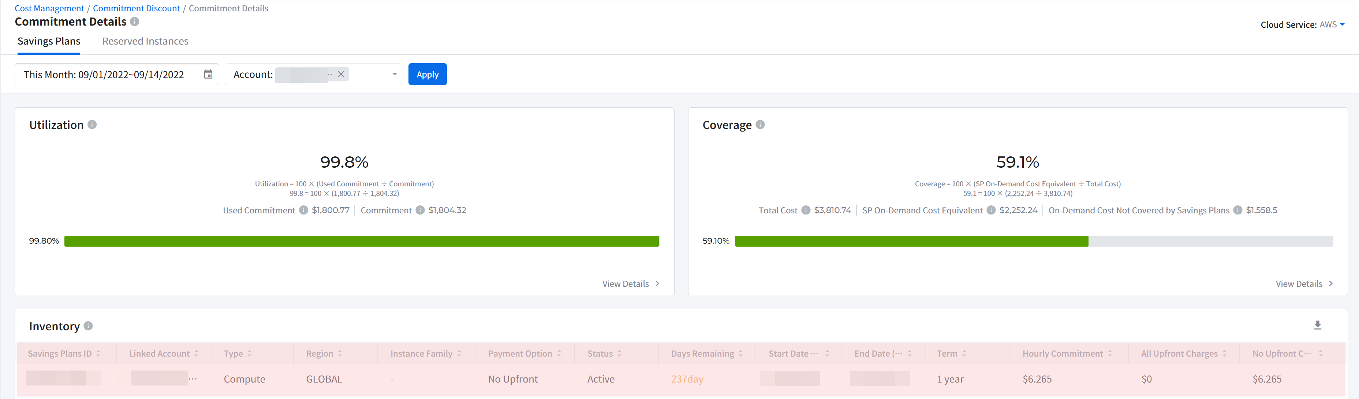1359x399 pixels.
Task: Click the Coverage green progress bar
Action: 911,241
